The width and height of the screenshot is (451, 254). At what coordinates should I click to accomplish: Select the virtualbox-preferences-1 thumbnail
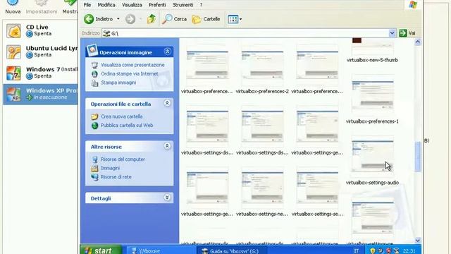point(373,95)
